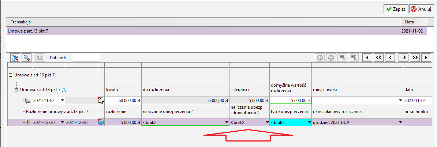Click the numbered list icon beside Data od

(x=41, y=58)
